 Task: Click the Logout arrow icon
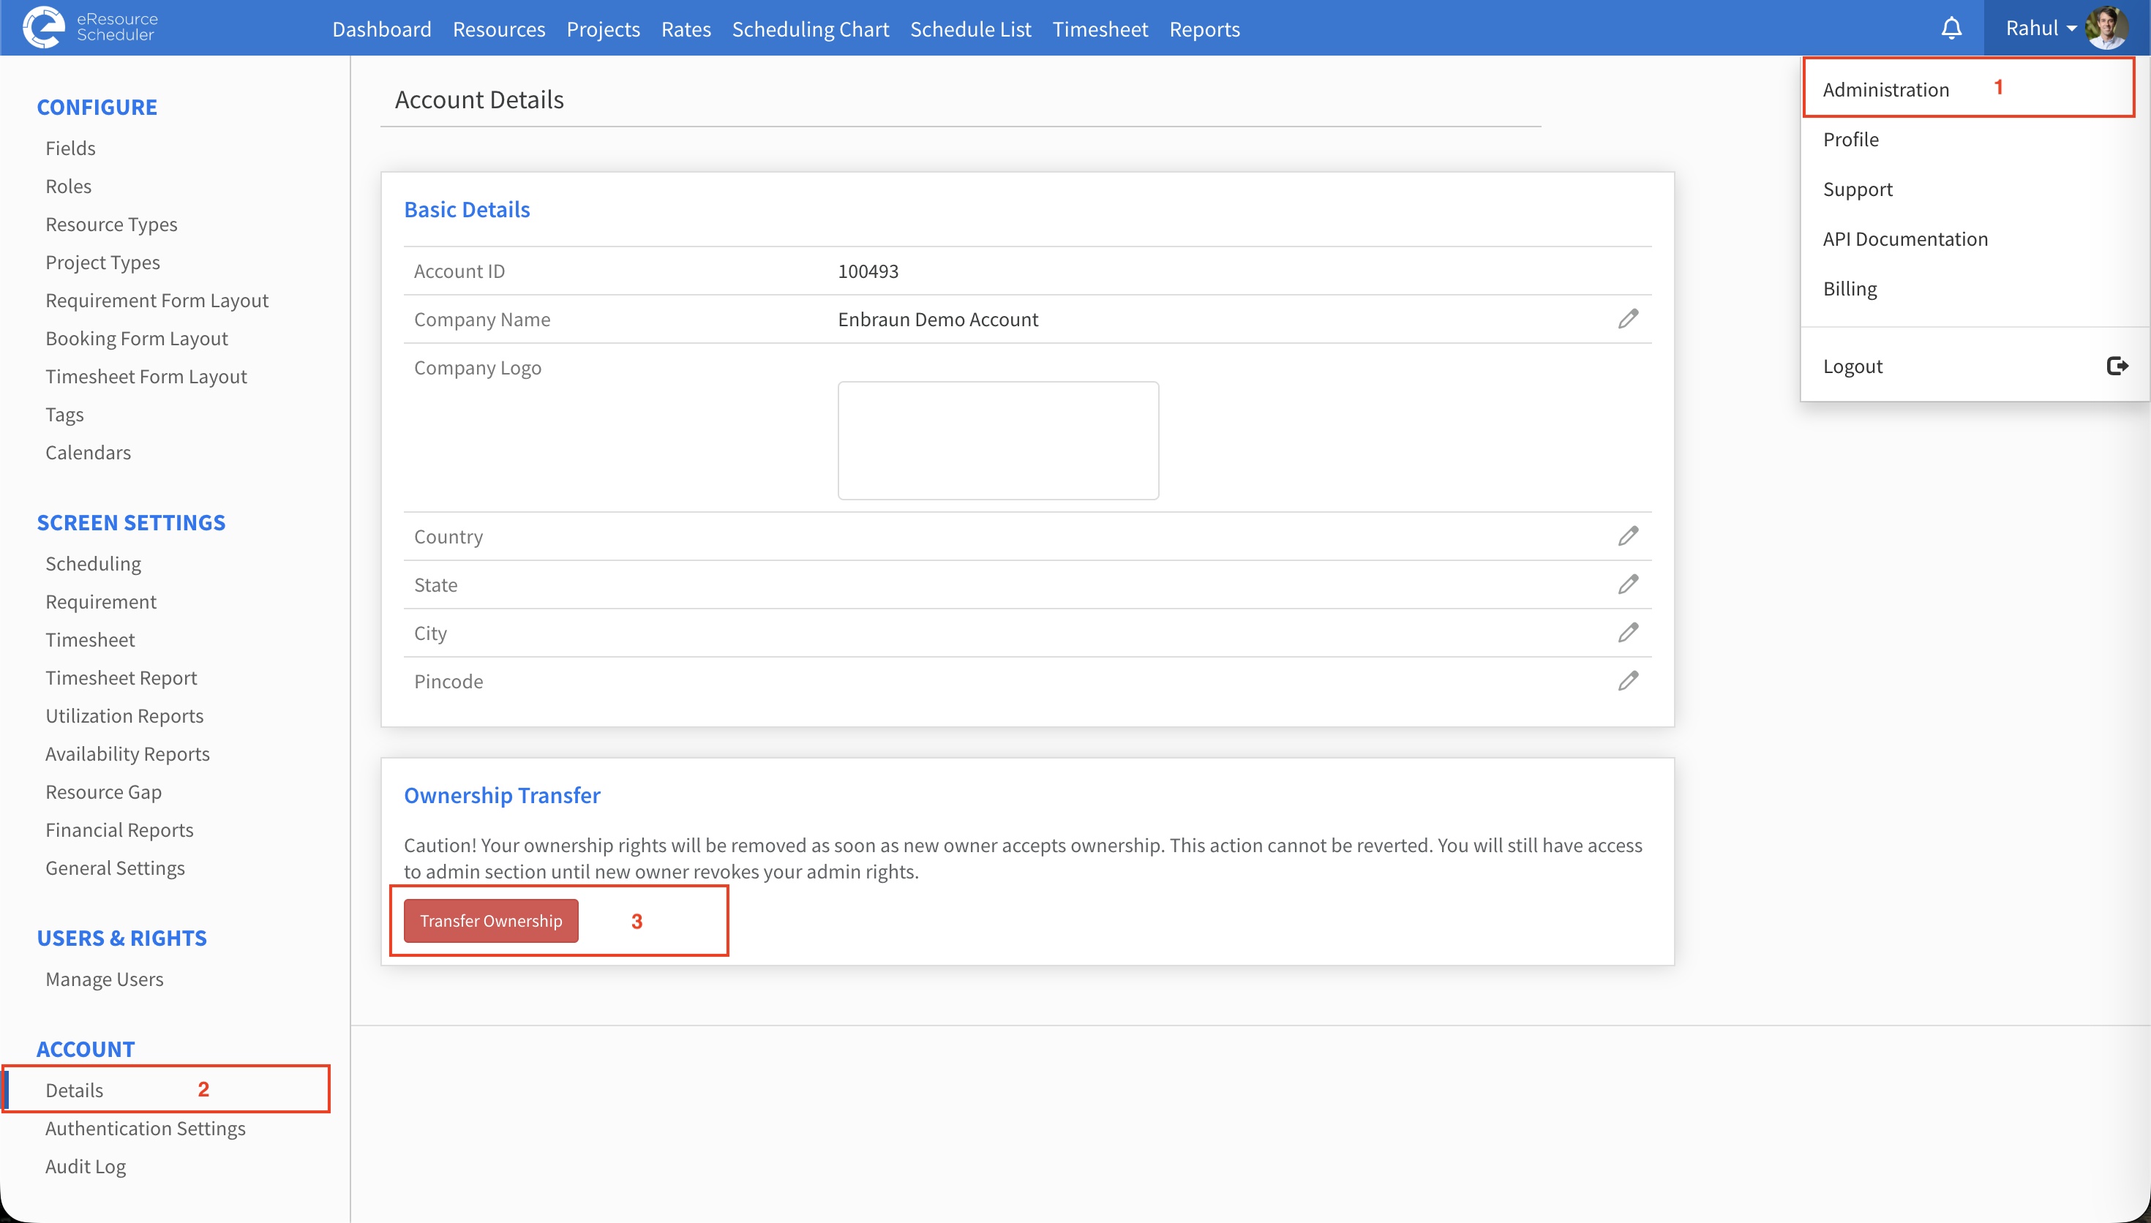pos(2117,366)
